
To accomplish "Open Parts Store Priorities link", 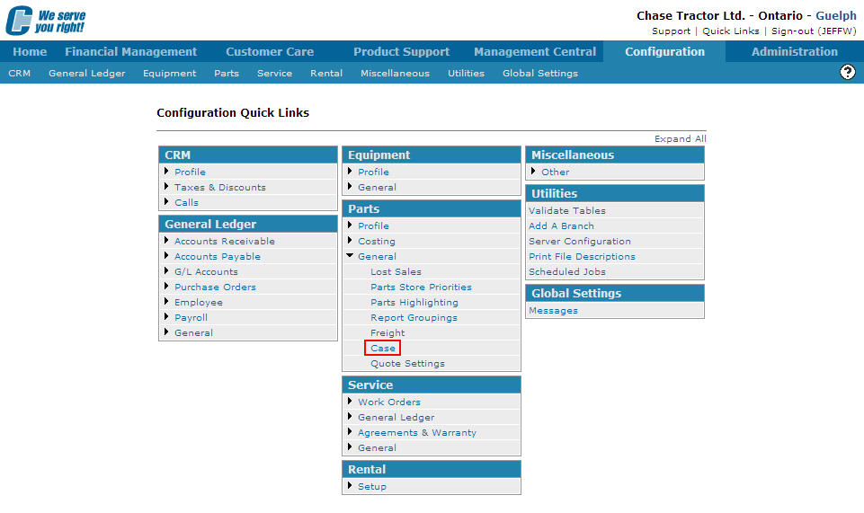I will click(x=421, y=287).
